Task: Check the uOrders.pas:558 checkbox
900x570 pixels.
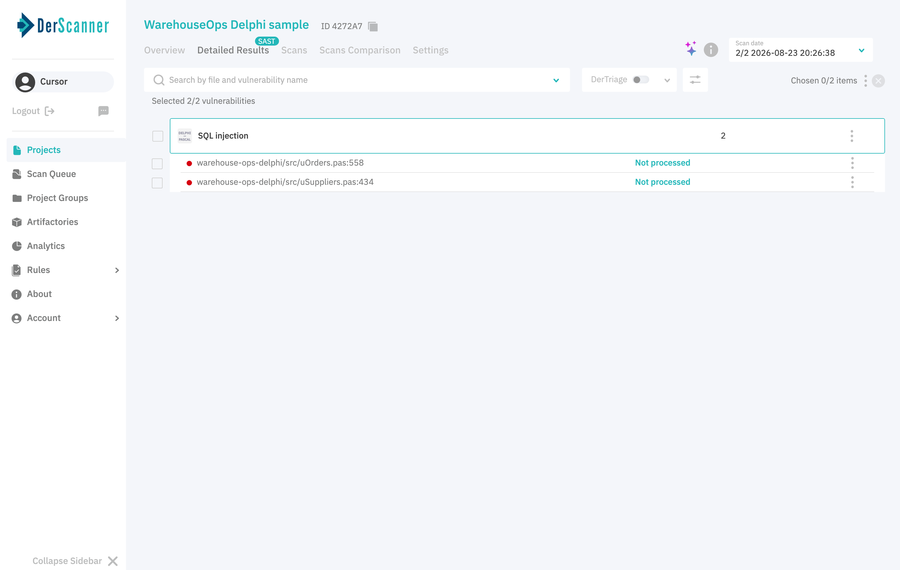Action: point(157,164)
